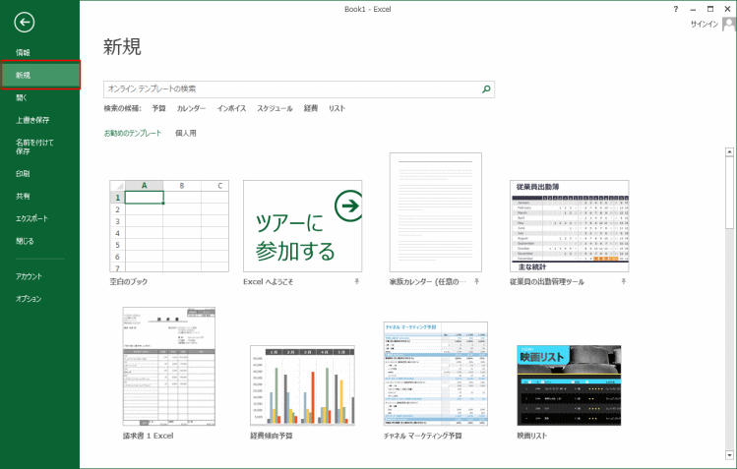Click the search magnifier icon
This screenshot has width=737, height=469.
(x=486, y=88)
